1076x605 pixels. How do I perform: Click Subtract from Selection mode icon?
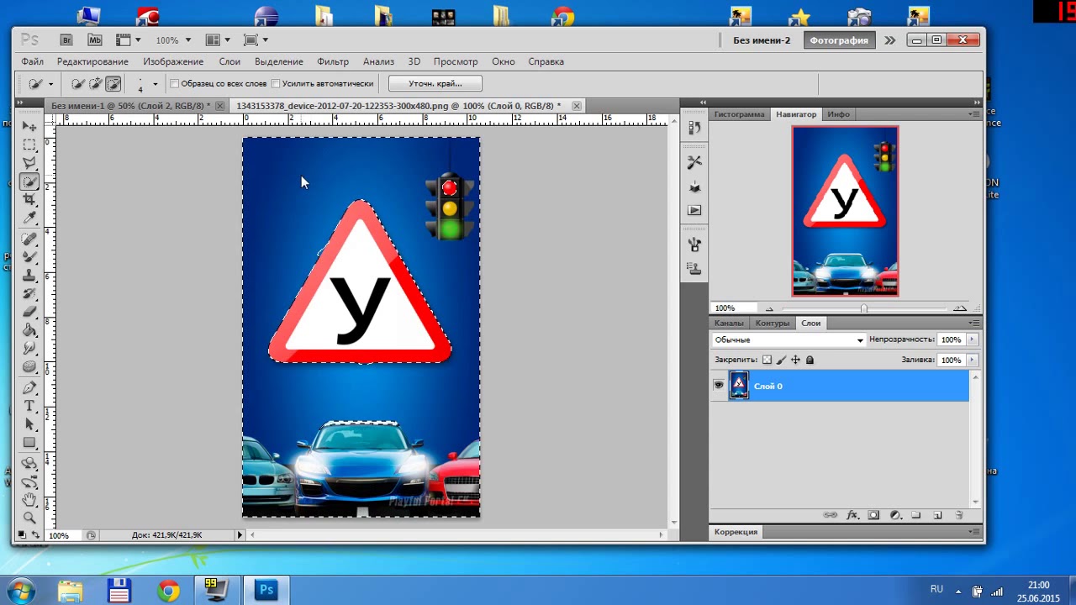pos(113,83)
